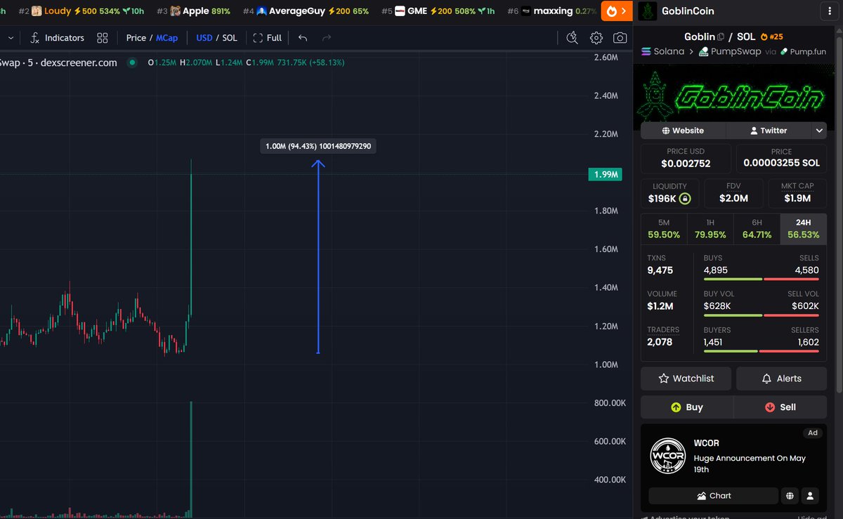Screen dimensions: 843x519
Task: Expand more links chevron beside Twitter
Action: [x=819, y=131]
